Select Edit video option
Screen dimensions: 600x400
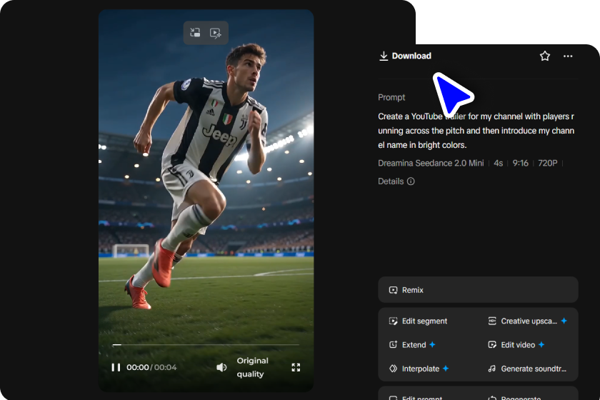(516, 345)
